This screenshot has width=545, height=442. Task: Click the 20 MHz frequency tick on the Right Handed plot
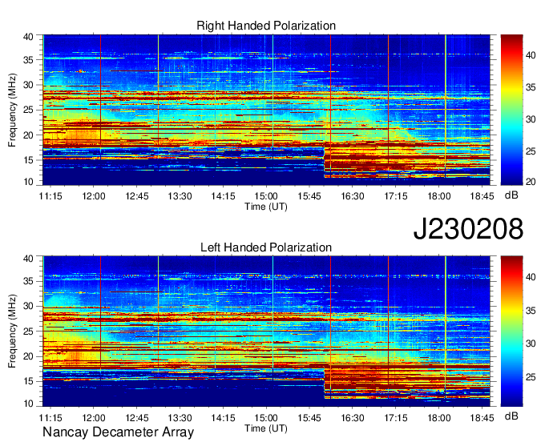(x=28, y=135)
